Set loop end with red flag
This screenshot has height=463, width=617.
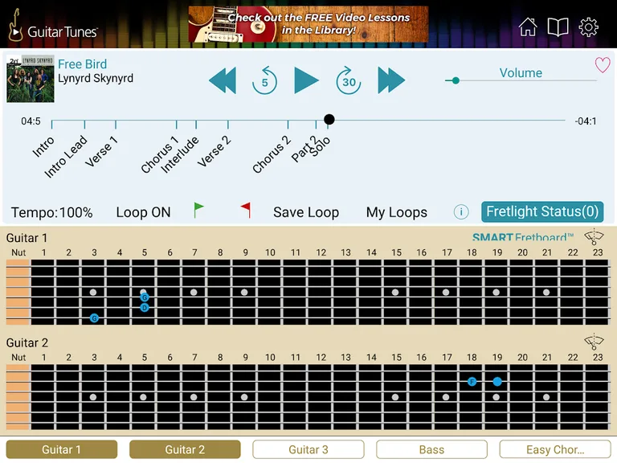click(x=246, y=211)
